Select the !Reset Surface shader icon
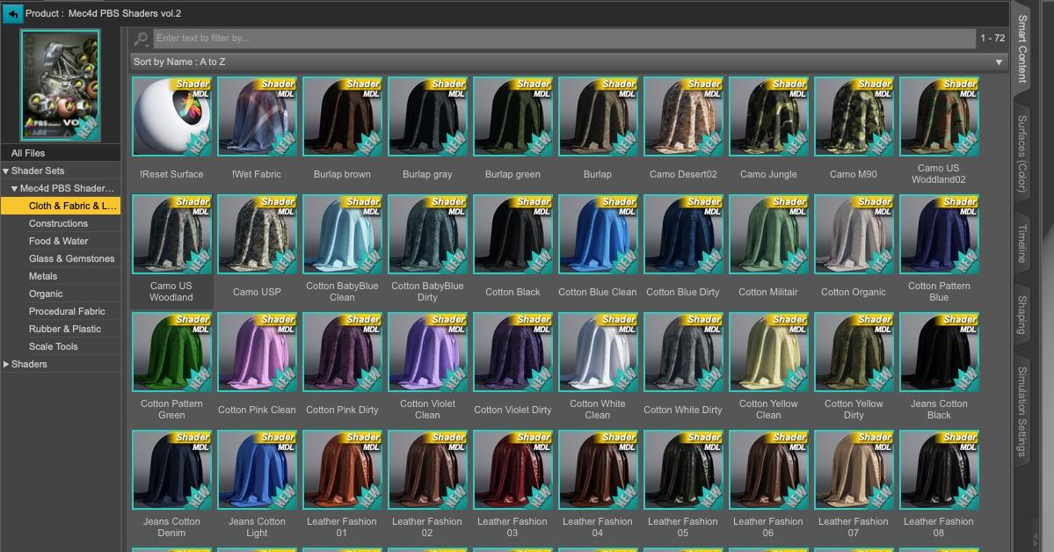The image size is (1054, 552). pyautogui.click(x=171, y=116)
